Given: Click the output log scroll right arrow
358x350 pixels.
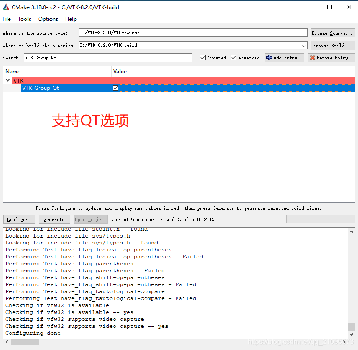Looking at the screenshot, I should pyautogui.click(x=344, y=342).
